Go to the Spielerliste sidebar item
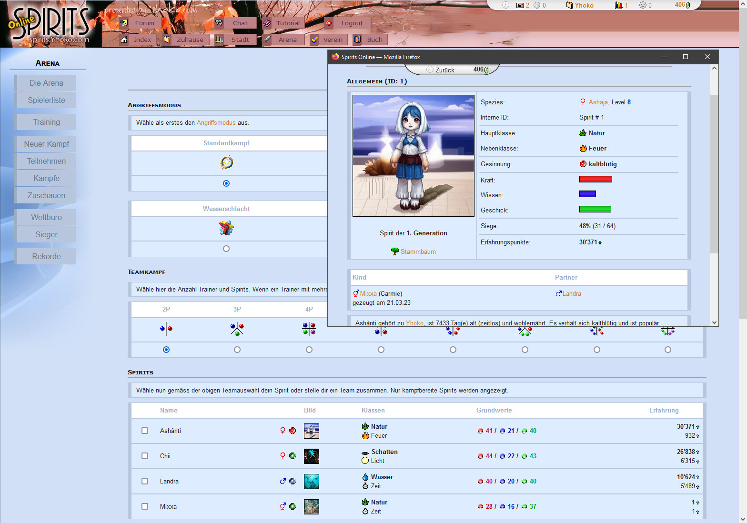 [46, 101]
